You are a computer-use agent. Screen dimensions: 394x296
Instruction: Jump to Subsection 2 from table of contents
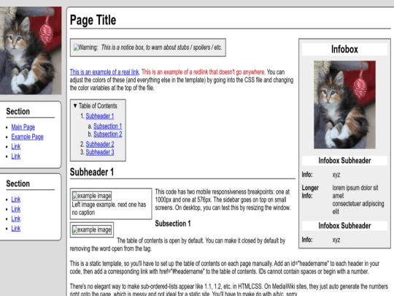pyautogui.click(x=107, y=134)
